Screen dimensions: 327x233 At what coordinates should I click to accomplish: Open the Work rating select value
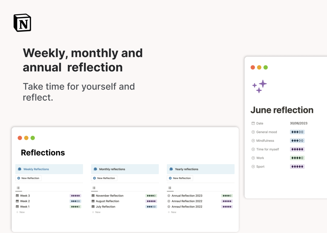tap(297, 158)
